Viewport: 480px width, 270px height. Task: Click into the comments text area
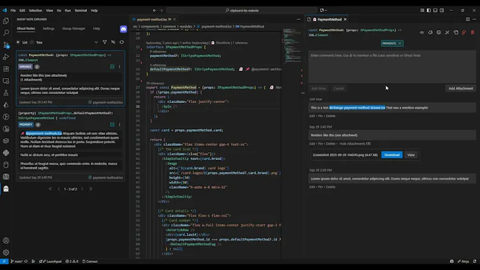point(392,67)
